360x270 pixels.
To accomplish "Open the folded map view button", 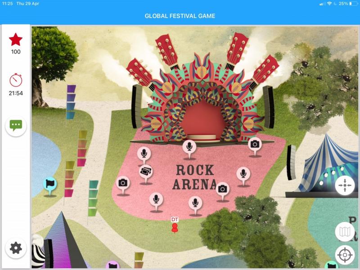I will (345, 232).
